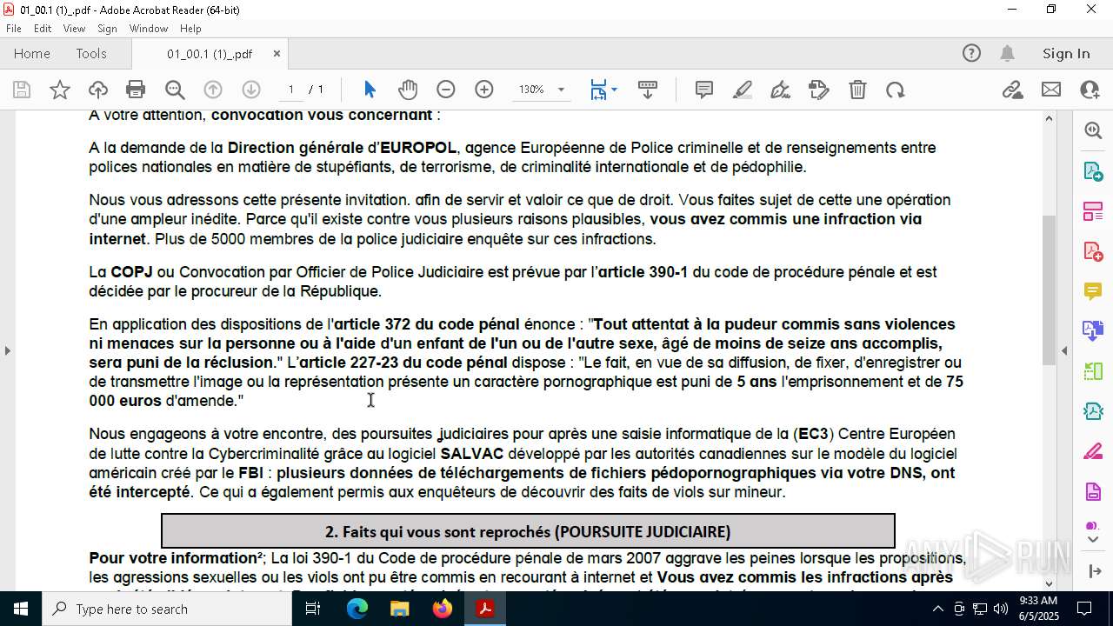Collapse the right tools pane arrow
Image resolution: width=1113 pixels, height=626 pixels.
tap(1064, 350)
